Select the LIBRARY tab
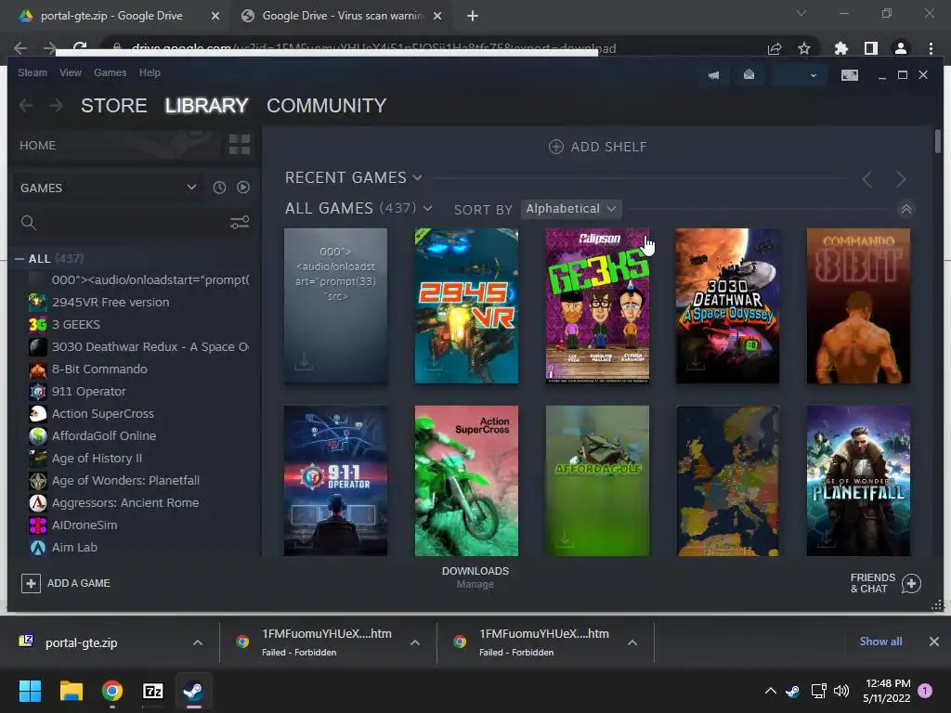 [206, 106]
